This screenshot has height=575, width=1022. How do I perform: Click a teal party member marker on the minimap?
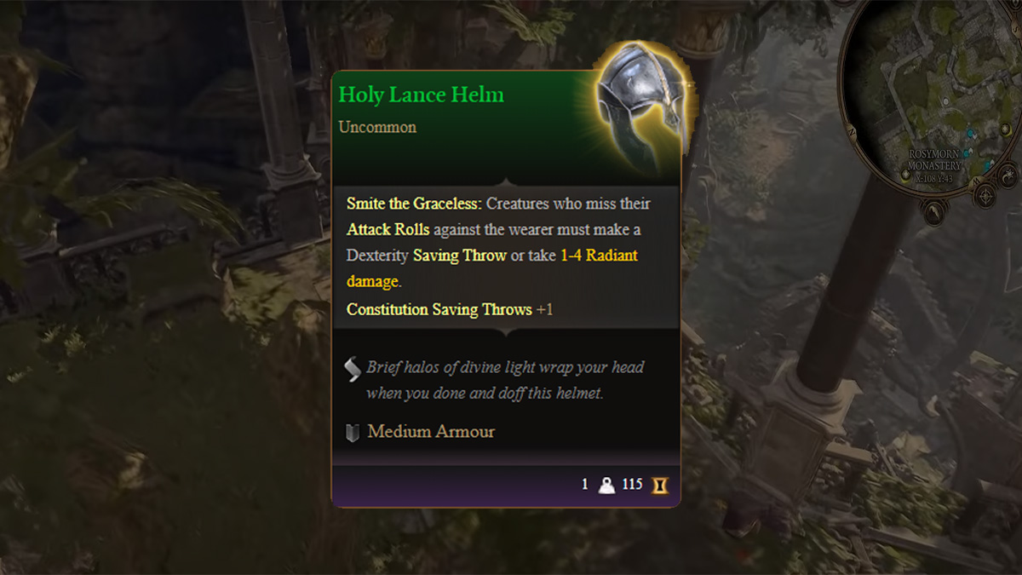[x=971, y=132]
